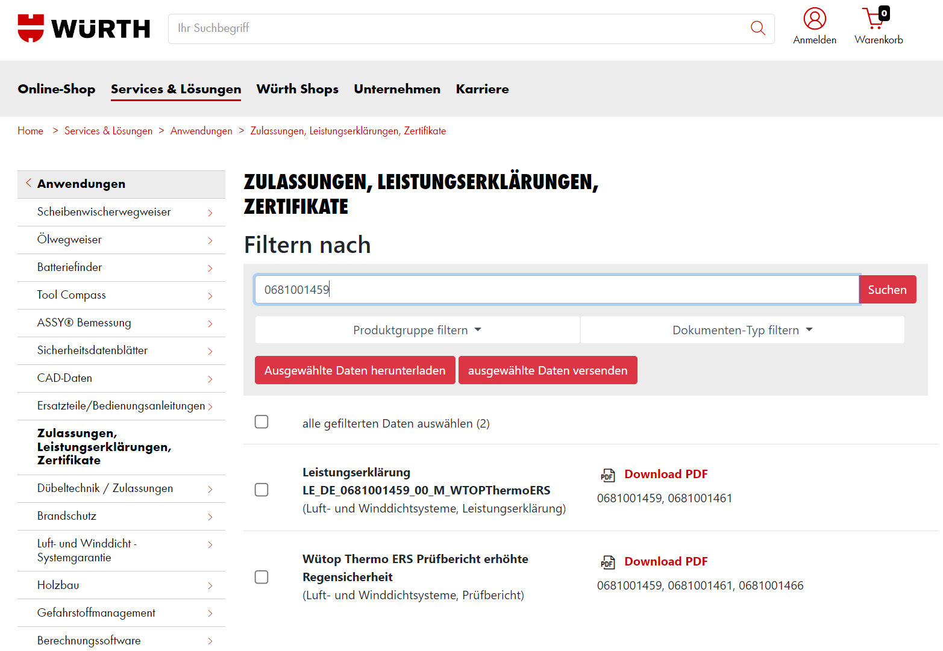
Task: Click 'ausgewählte Daten versenden' button
Action: [x=548, y=370]
